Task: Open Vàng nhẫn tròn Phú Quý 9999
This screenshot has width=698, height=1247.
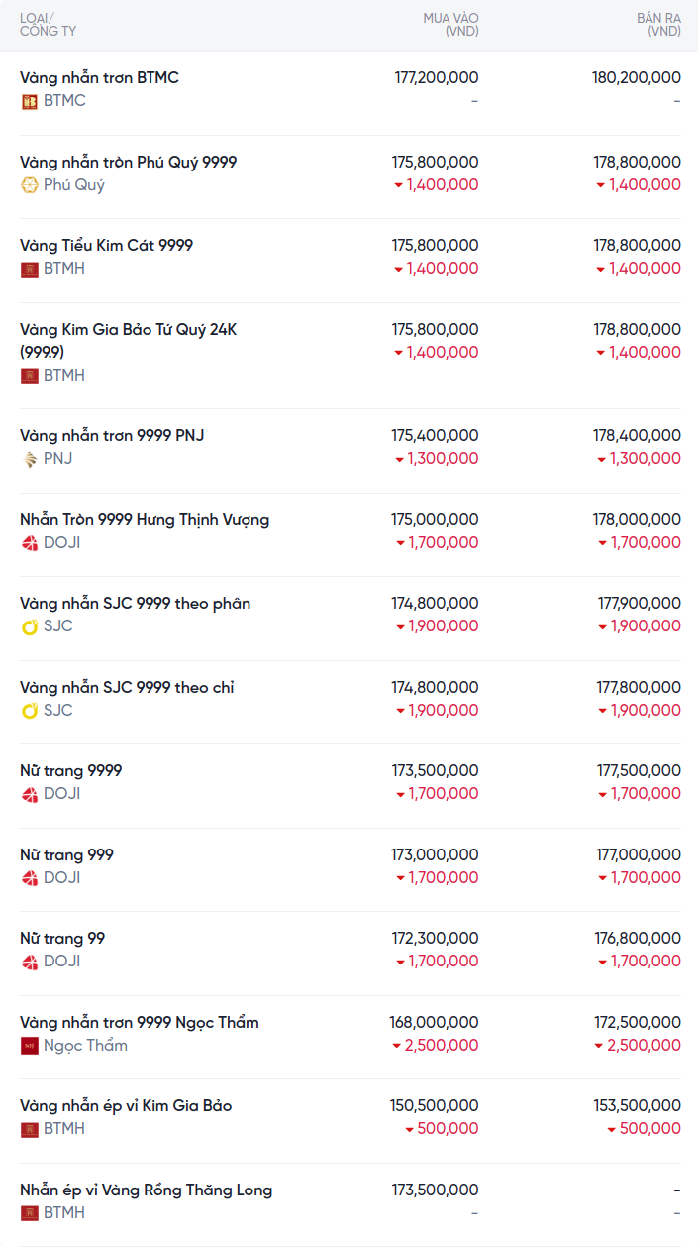Action: click(x=128, y=163)
